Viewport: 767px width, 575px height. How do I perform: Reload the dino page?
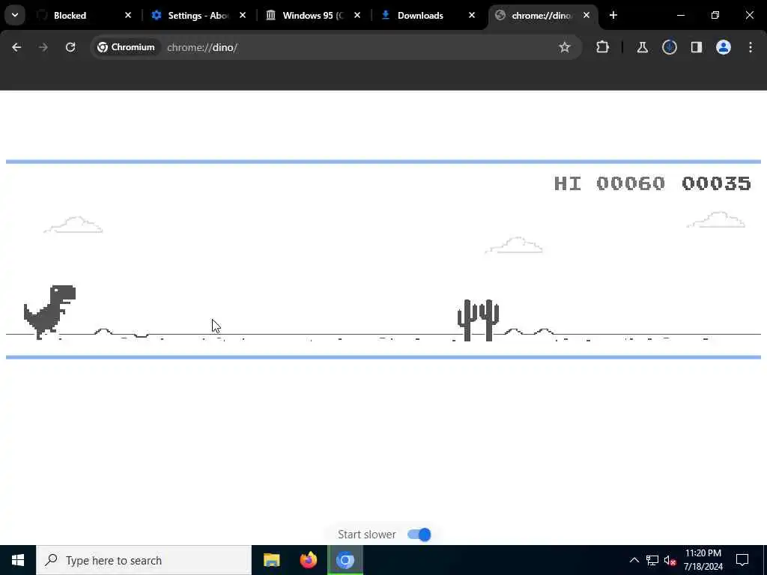(70, 47)
